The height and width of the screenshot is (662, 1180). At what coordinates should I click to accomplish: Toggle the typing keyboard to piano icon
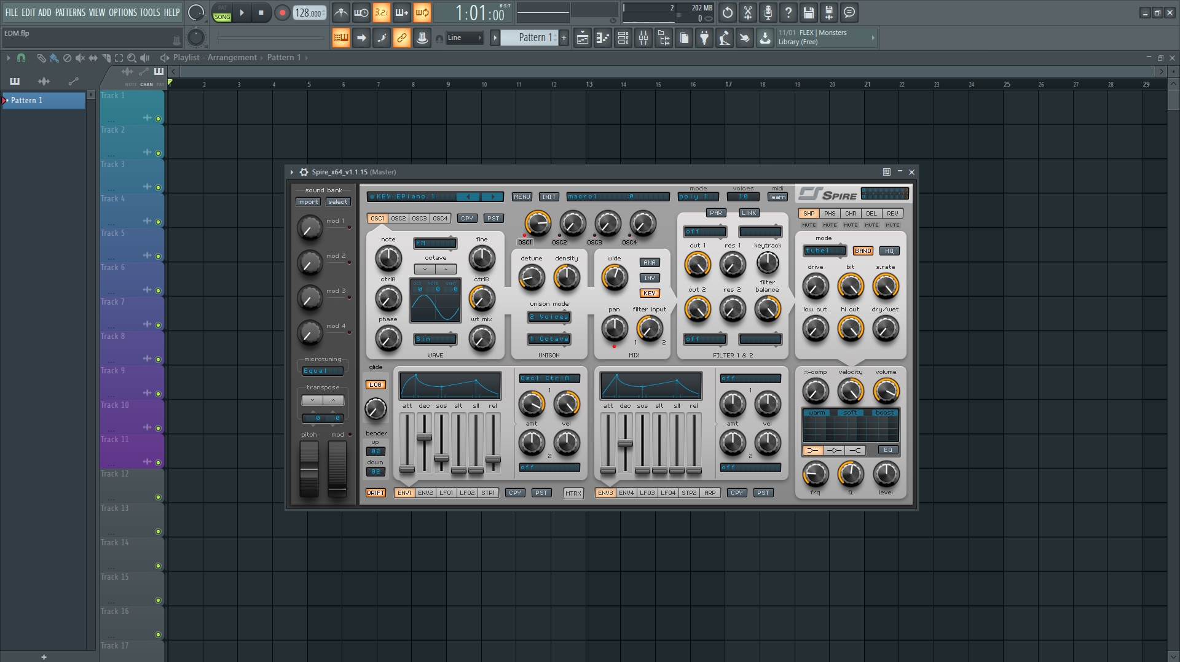click(340, 38)
